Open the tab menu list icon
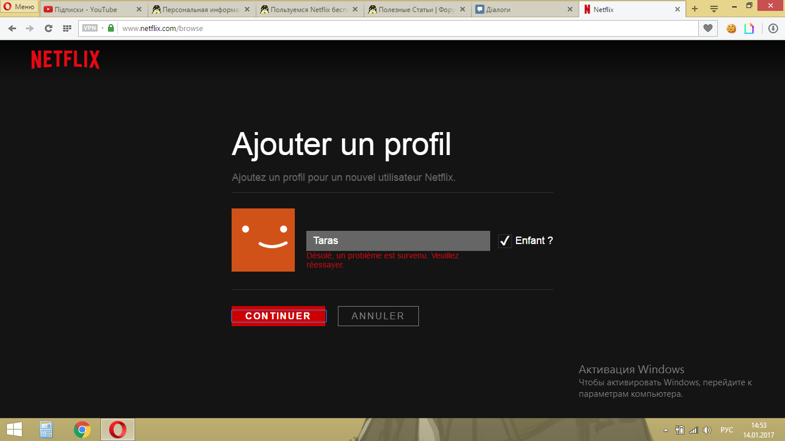Viewport: 785px width, 441px height. [x=714, y=9]
